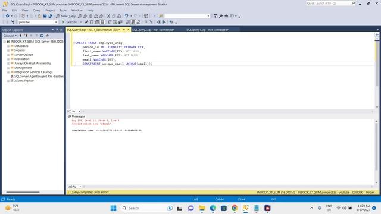Image resolution: width=381 pixels, height=214 pixels.
Task: Click the Paste icon in toolbar
Action: tap(119, 16)
